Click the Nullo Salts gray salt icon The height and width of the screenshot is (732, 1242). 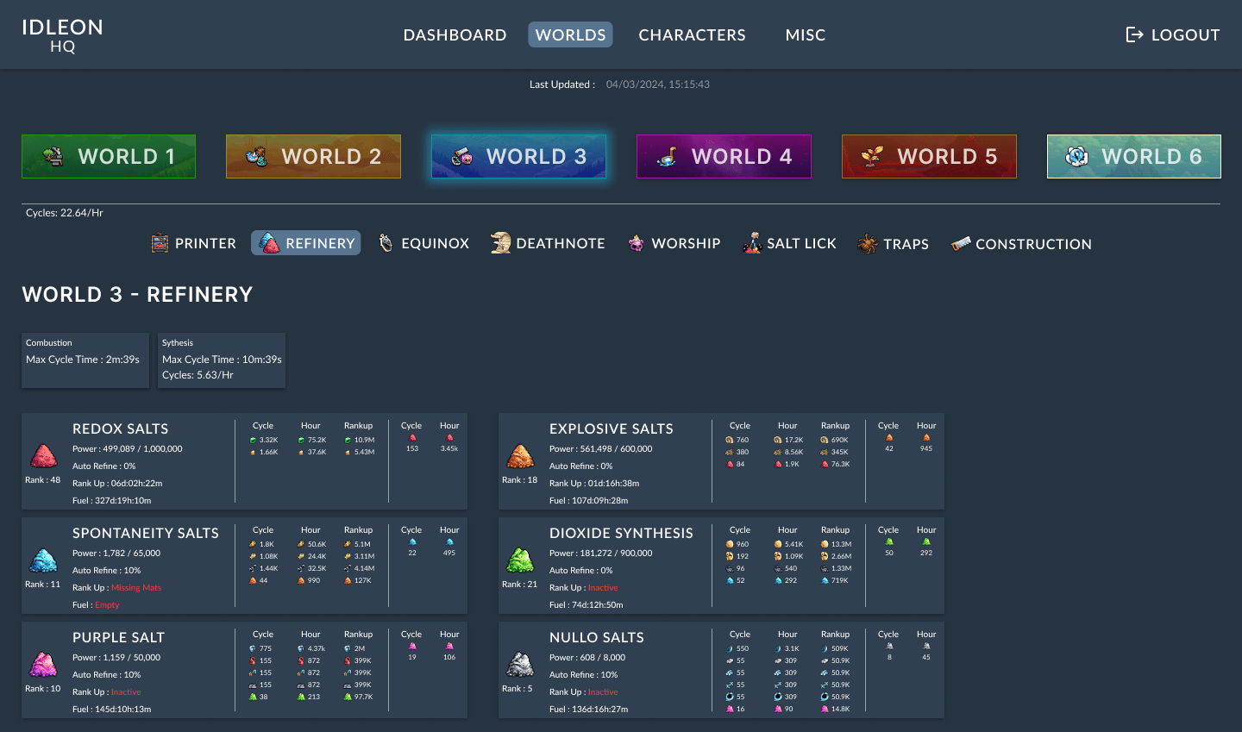tap(520, 665)
